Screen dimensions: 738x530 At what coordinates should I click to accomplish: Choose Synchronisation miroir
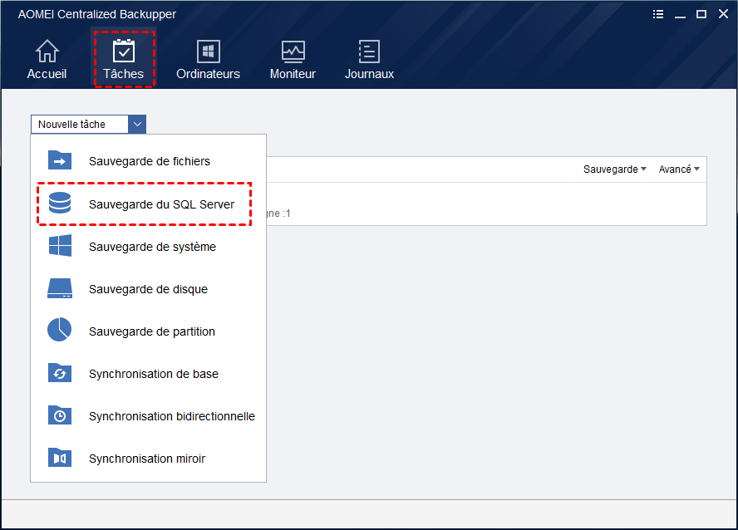pos(148,458)
